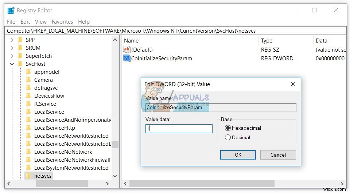
Task: Click the LocalServiceHttp folder icon
Action: coord(28,128)
